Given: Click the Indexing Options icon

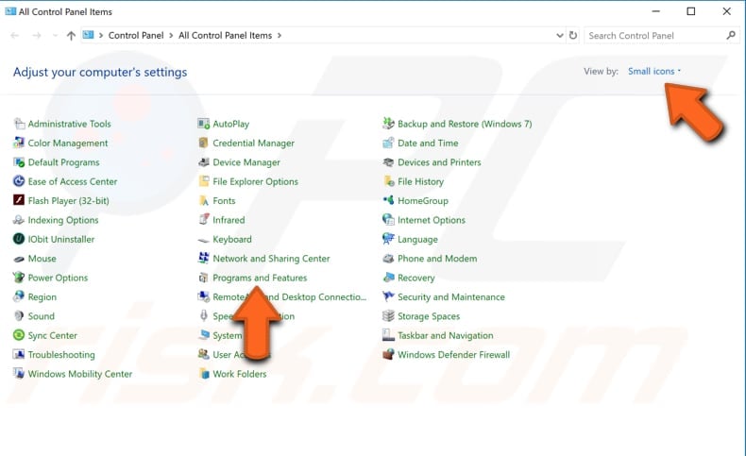Looking at the screenshot, I should [x=19, y=220].
